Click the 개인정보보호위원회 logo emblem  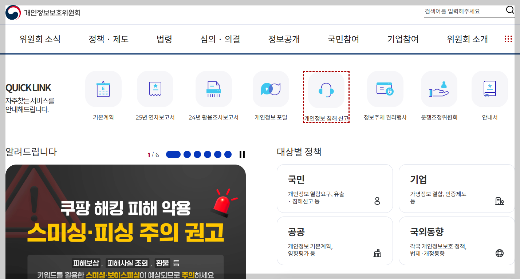tap(13, 13)
